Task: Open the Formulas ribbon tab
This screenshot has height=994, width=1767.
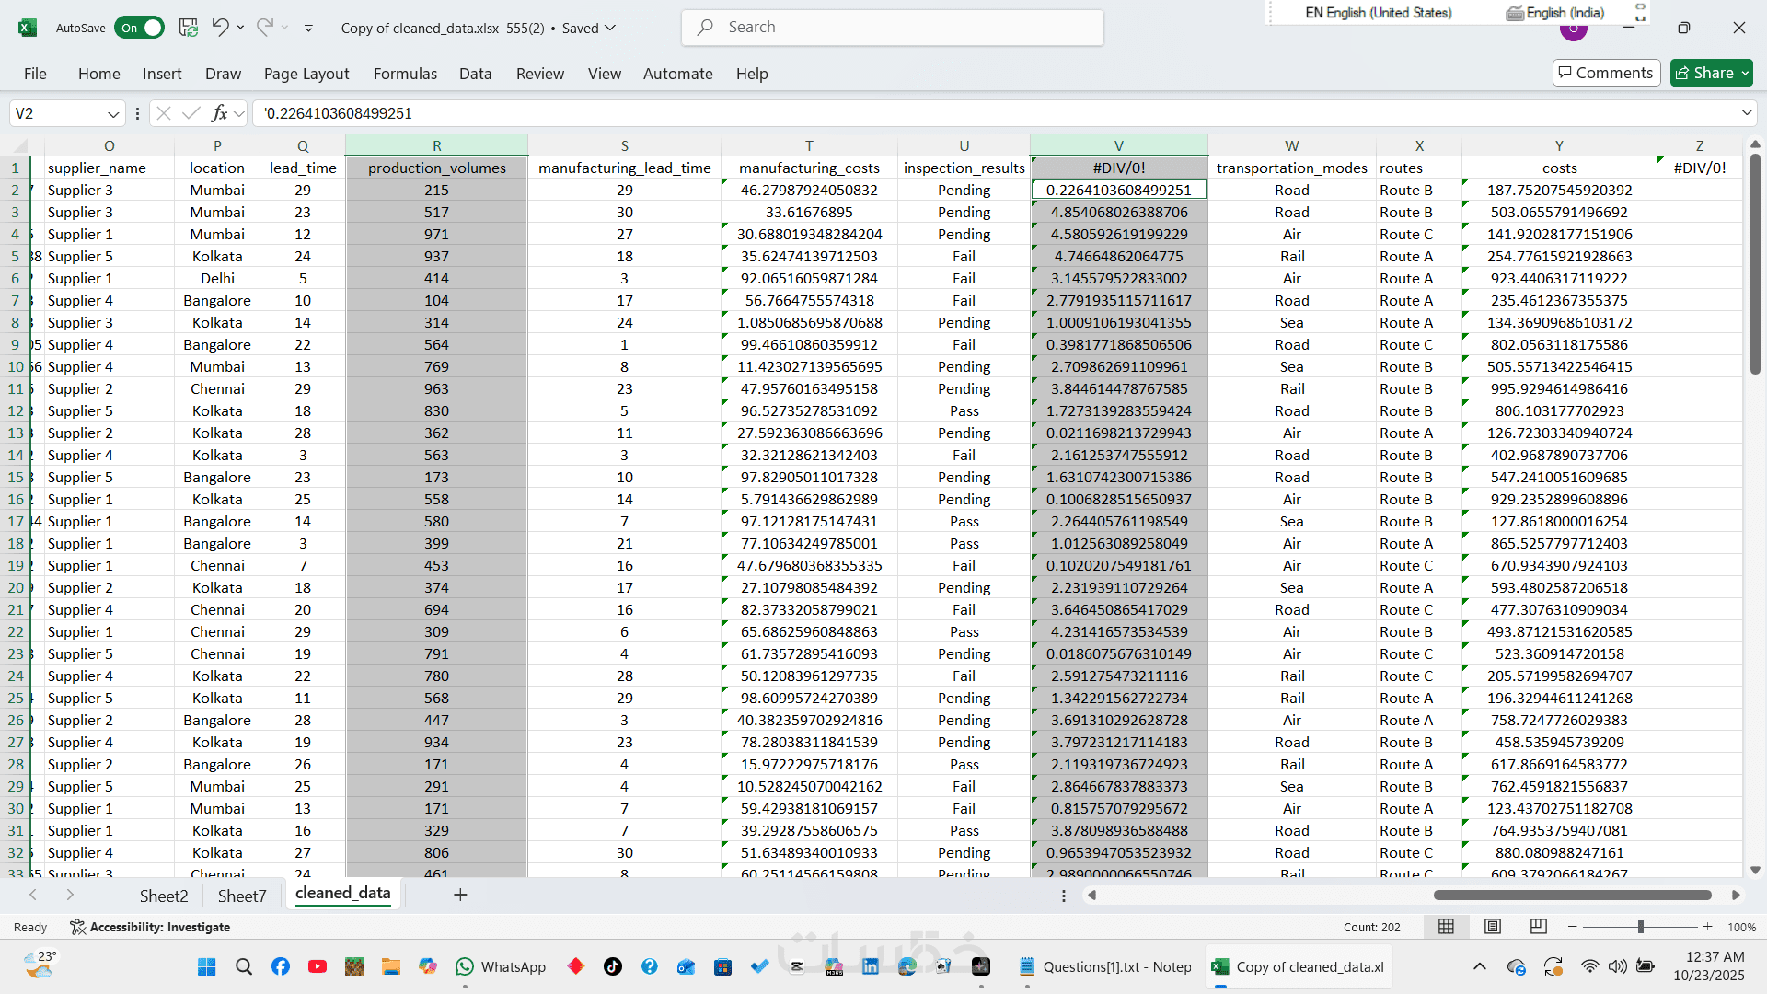Action: tap(405, 74)
